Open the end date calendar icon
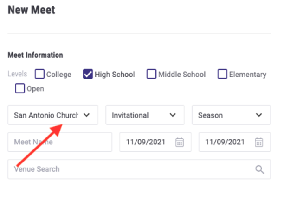Image resolution: width=297 pixels, height=199 pixels. pos(259,142)
